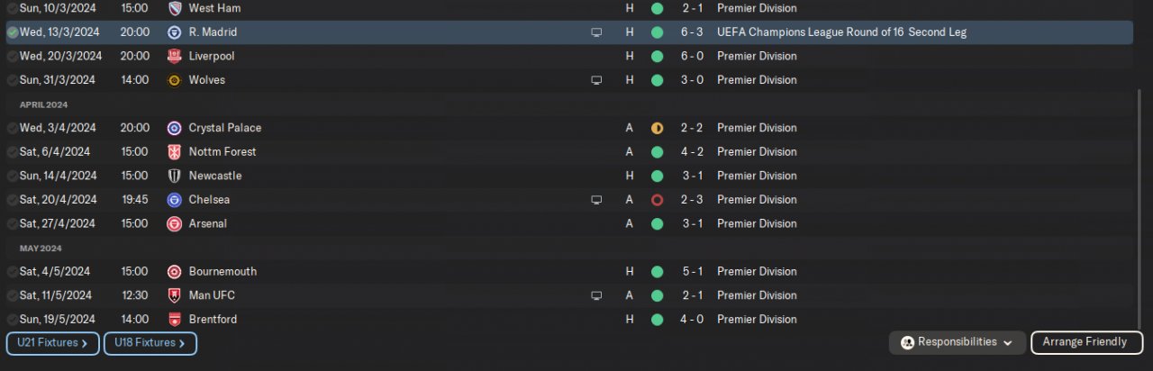Open U21 Fixtures list
1153x371 pixels.
coord(52,343)
